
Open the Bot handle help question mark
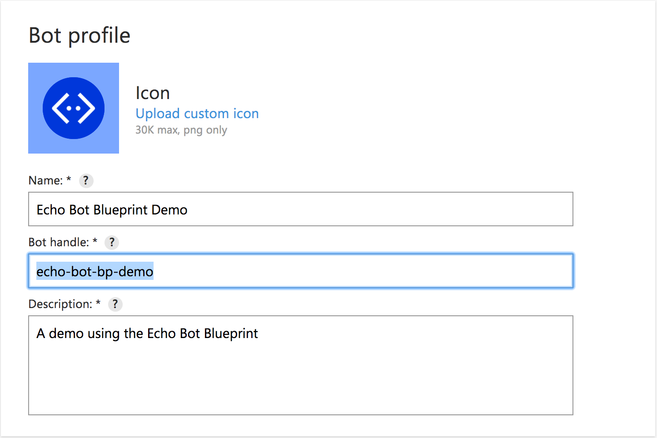(112, 243)
